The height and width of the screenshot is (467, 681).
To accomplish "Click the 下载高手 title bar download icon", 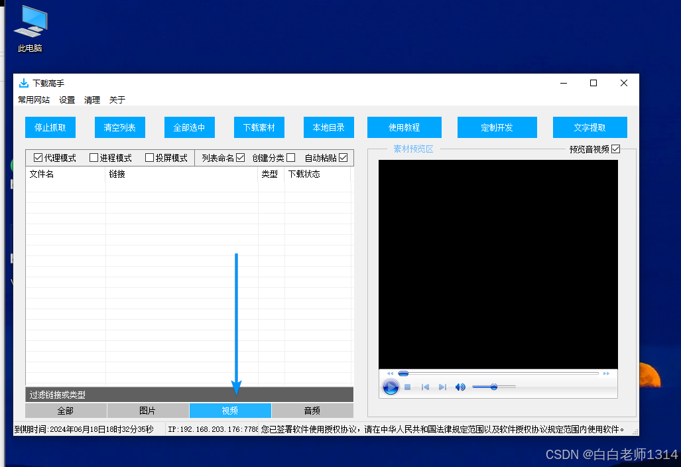I will 23,83.
